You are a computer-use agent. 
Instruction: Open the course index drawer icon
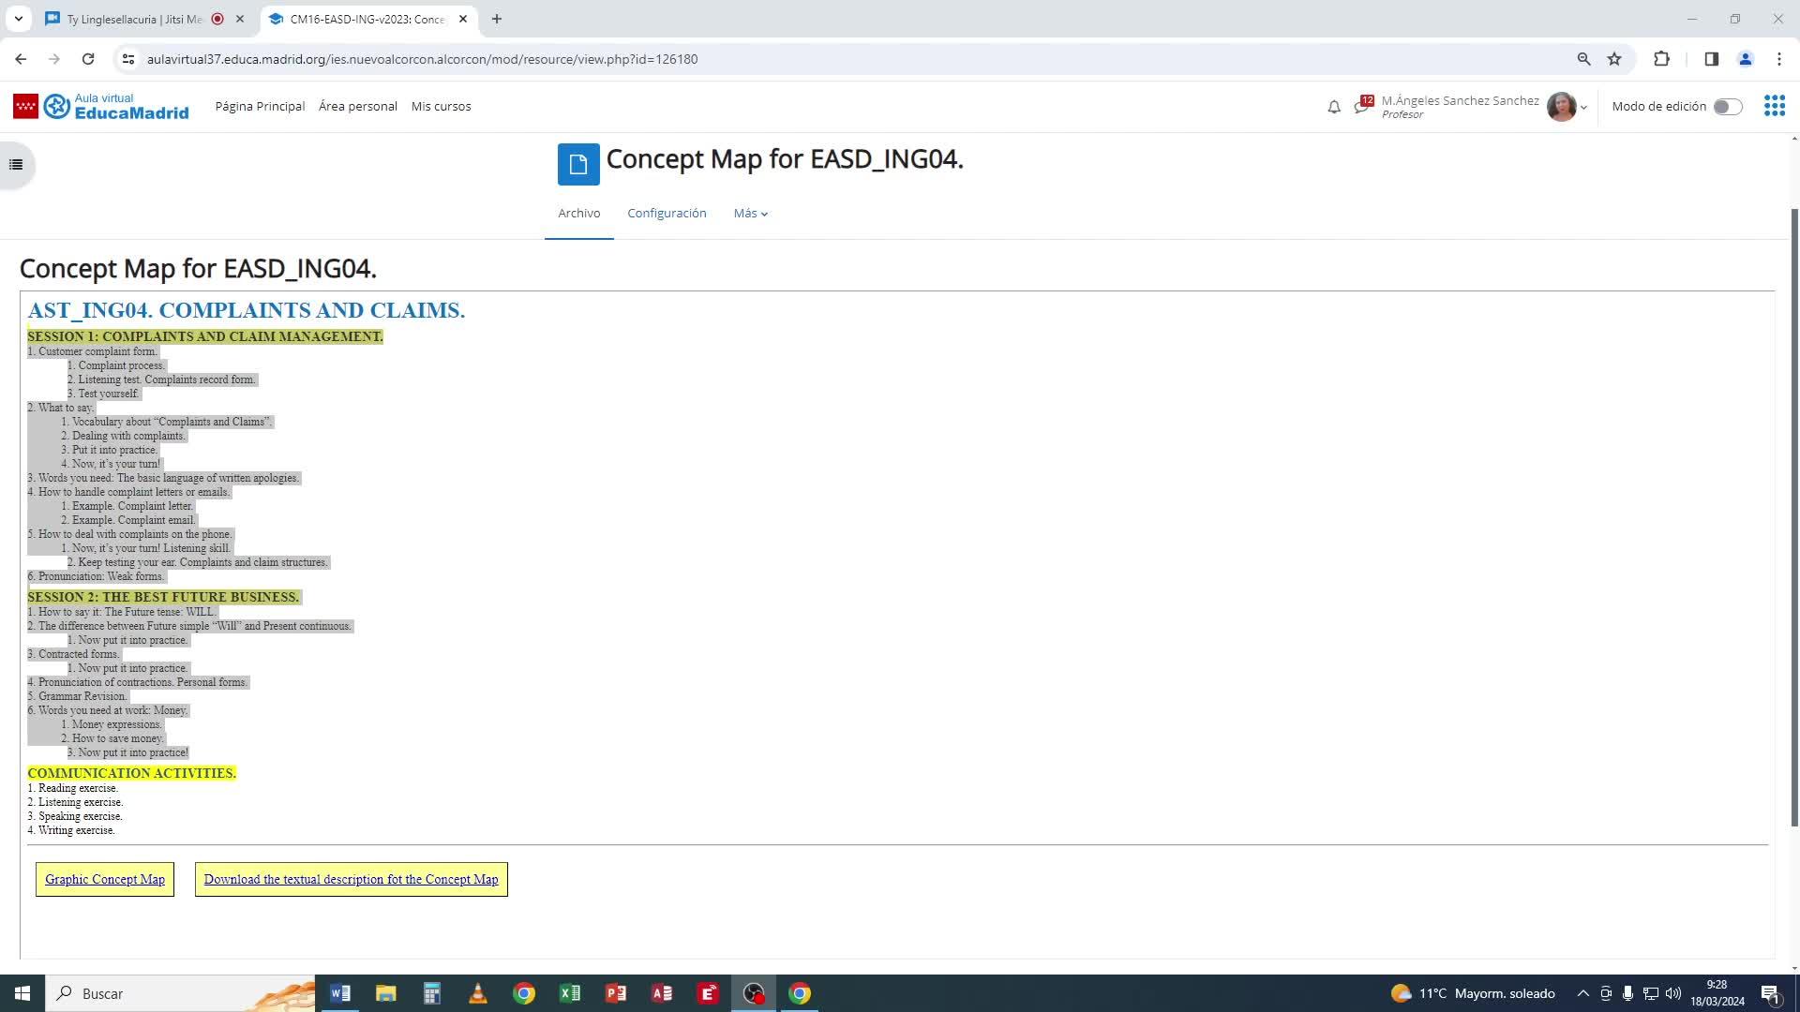coord(16,165)
